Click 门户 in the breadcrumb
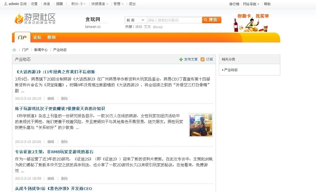The height and width of the screenshot is (192, 316). [25, 50]
